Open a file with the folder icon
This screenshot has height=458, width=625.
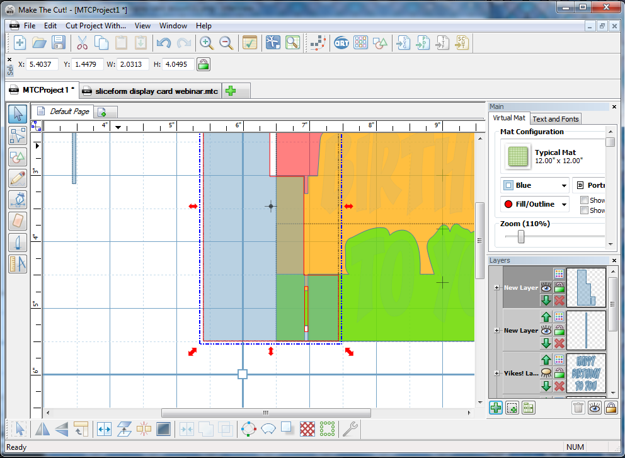(39, 43)
